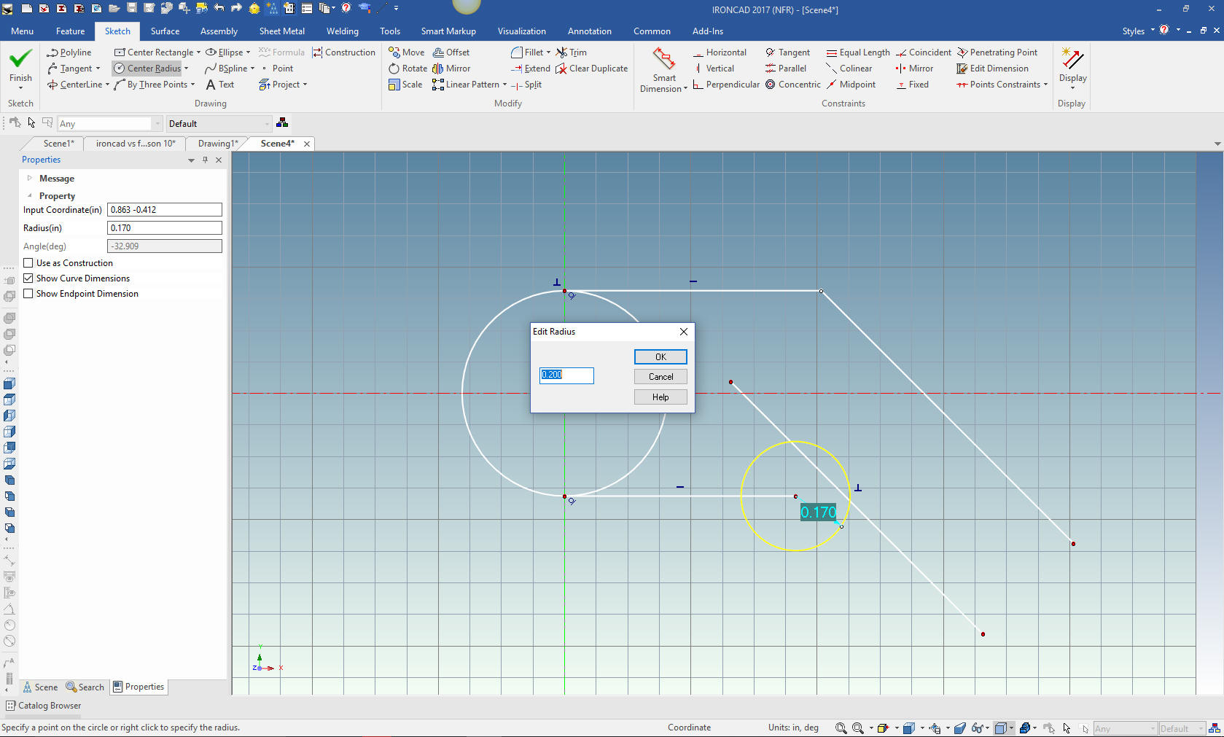1224x737 pixels.
Task: Toggle Show Endpoint Dimension checkbox
Action: (x=28, y=294)
